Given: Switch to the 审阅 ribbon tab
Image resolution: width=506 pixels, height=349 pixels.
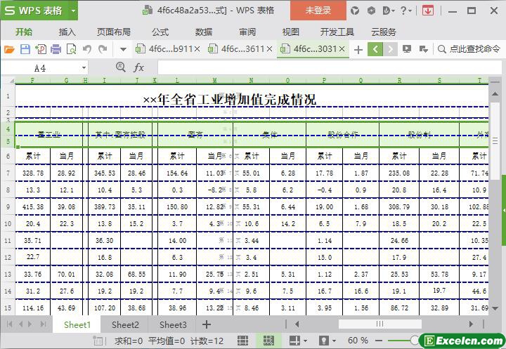Looking at the screenshot, I should pos(247,32).
